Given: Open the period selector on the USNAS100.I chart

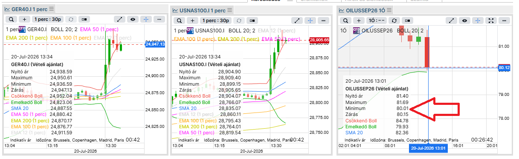Looking at the screenshot, I should point(216,20).
